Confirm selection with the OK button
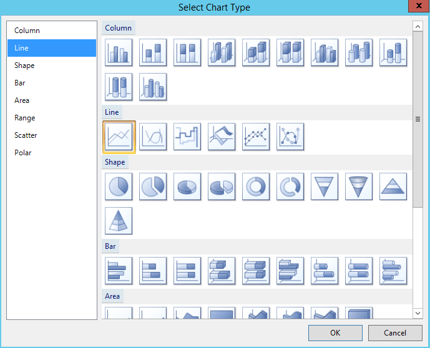430x348 pixels. (x=335, y=333)
